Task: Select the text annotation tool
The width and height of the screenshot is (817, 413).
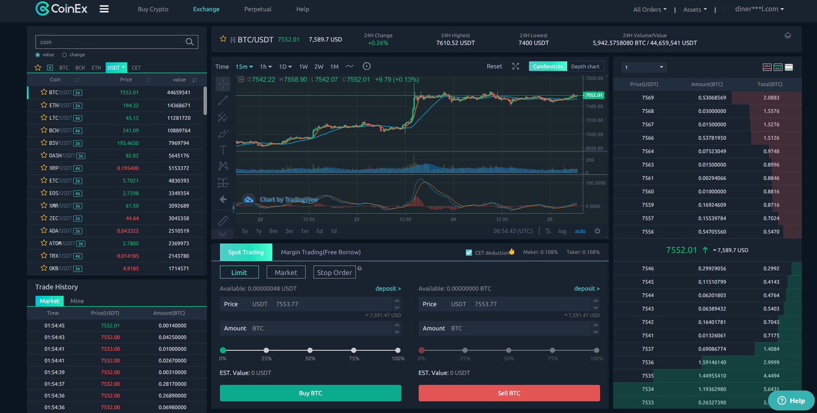Action: click(223, 150)
